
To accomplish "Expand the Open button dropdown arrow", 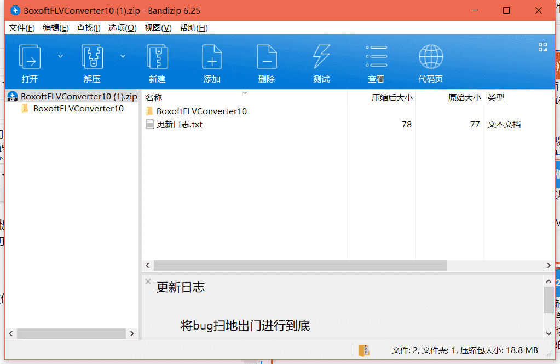I will click(60, 56).
